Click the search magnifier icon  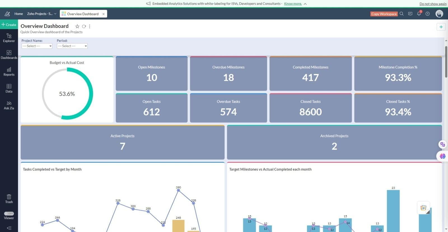tap(402, 14)
